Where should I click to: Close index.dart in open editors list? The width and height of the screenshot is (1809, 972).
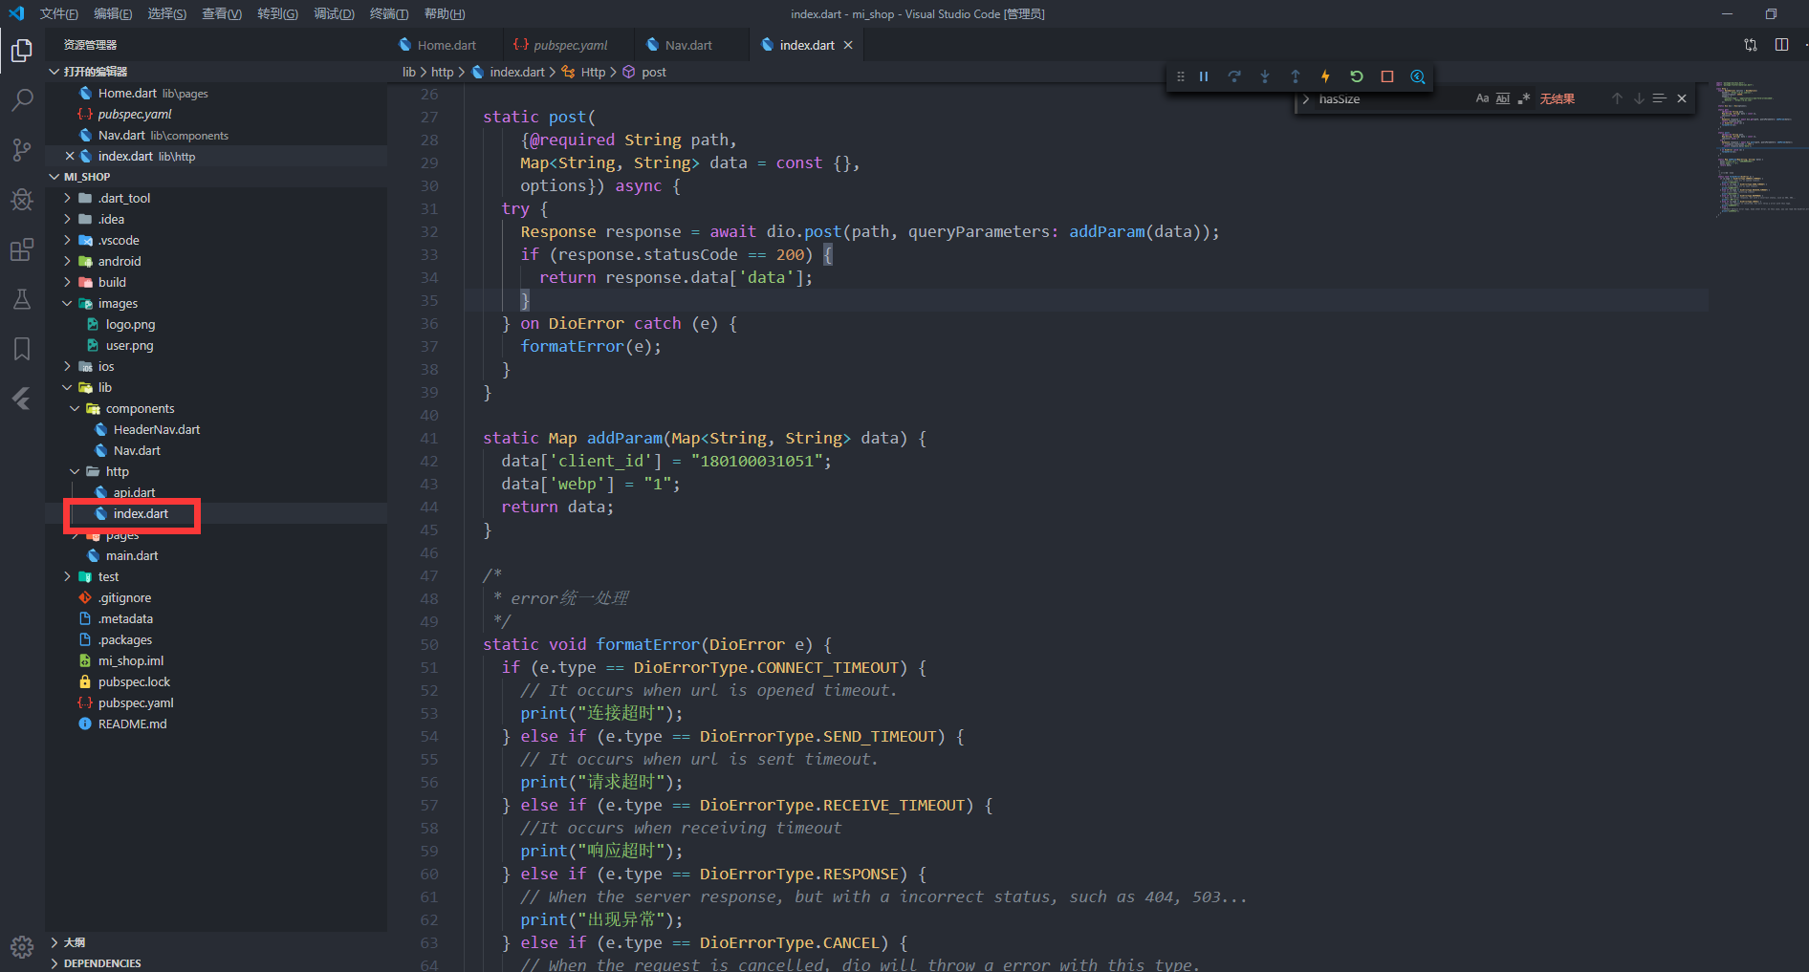pyautogui.click(x=70, y=156)
